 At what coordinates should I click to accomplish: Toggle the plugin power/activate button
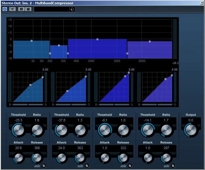5,9
